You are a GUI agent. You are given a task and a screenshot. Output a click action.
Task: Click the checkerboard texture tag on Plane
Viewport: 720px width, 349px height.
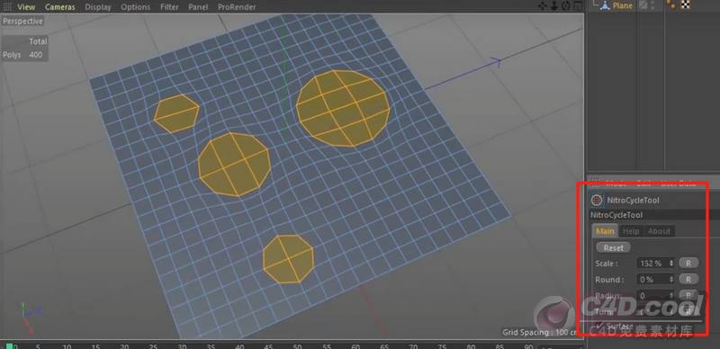[686, 5]
